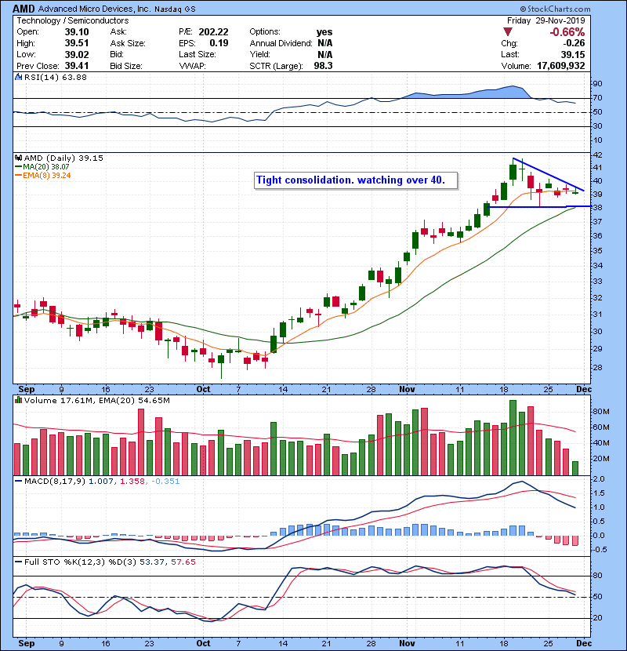627x651 pixels.
Task: Click the Chg value -0.26
Action: pos(574,43)
